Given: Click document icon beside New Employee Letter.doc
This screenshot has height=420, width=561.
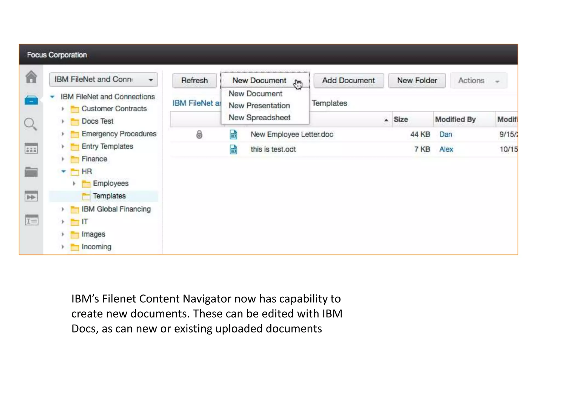Looking at the screenshot, I should (233, 134).
